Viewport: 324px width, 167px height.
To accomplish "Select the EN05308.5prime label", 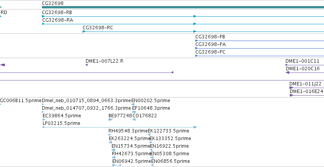I will click(x=170, y=154).
